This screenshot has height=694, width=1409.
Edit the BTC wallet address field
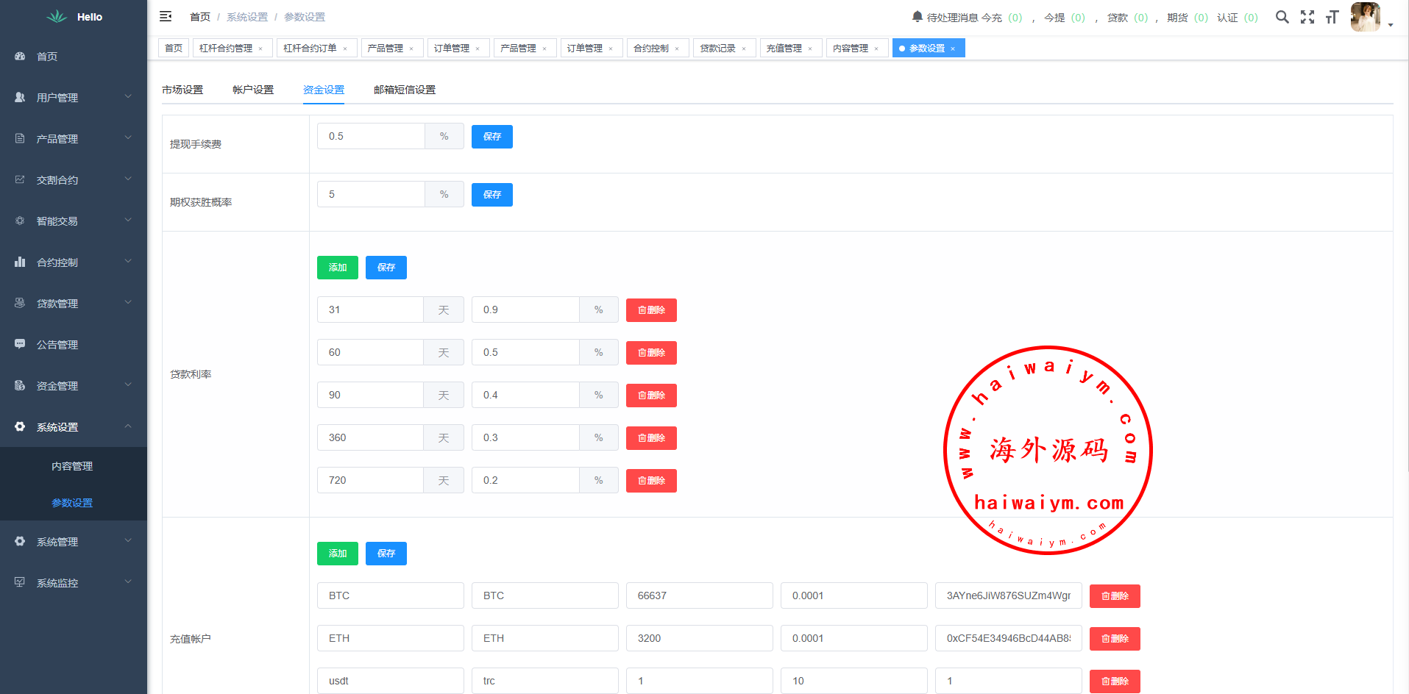point(1009,595)
